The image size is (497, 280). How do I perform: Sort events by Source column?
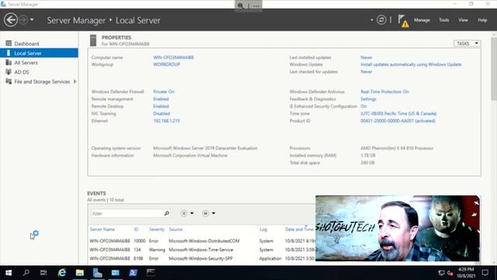[176, 229]
